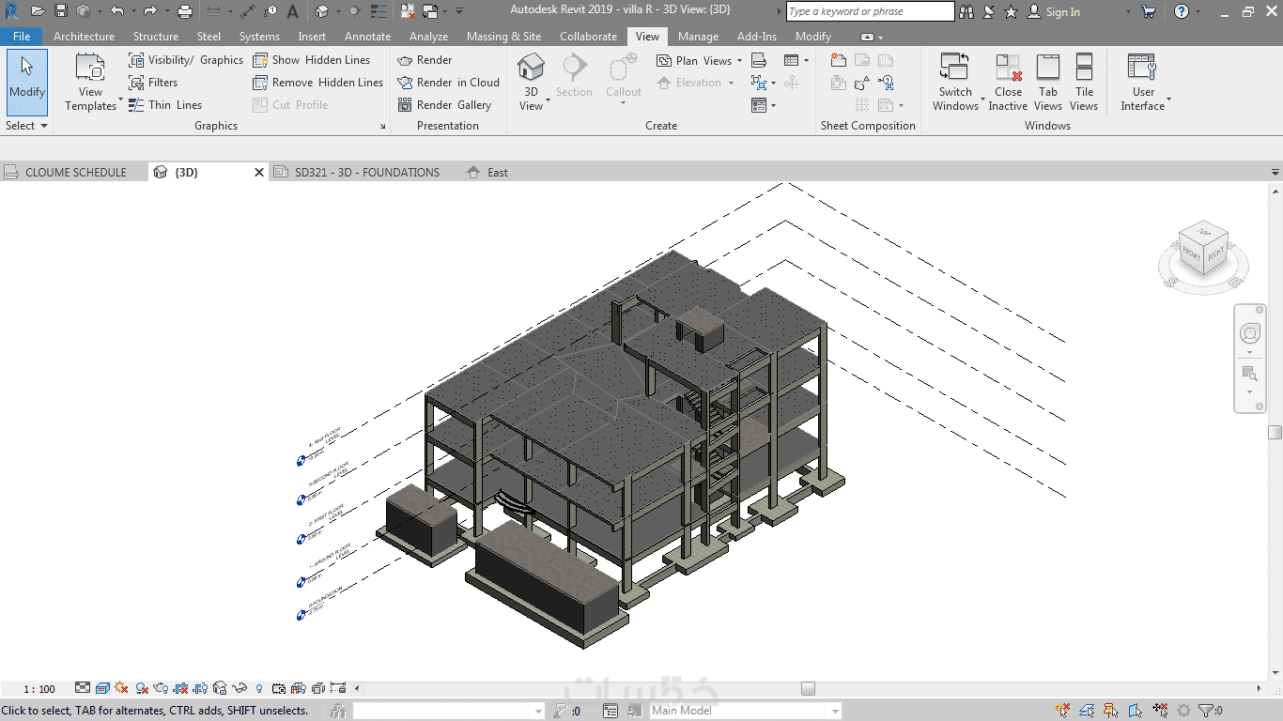The image size is (1283, 721).
Task: Click the Print icon in quick access toolbar
Action: click(x=185, y=11)
